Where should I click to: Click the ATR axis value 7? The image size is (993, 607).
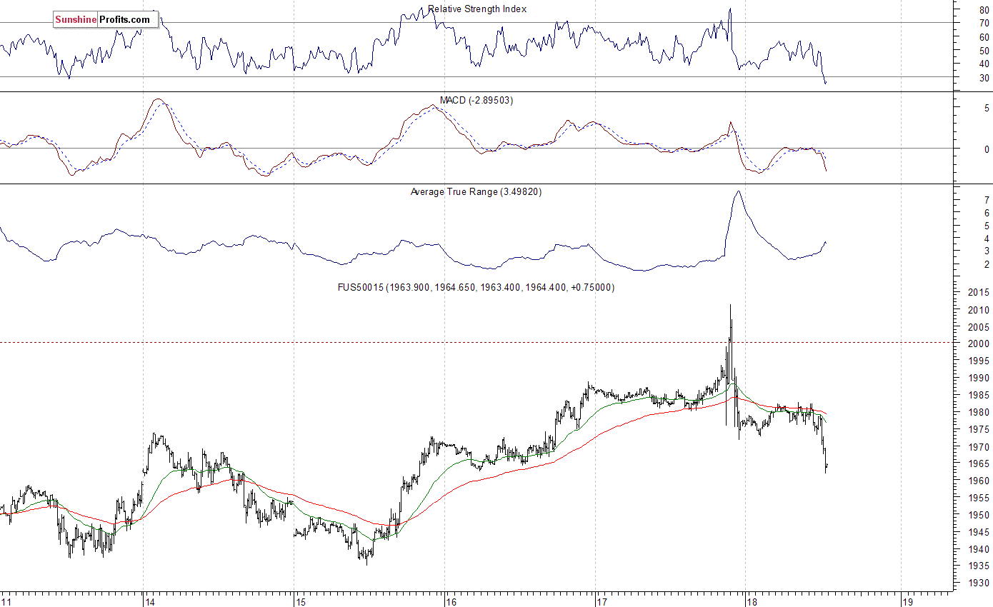tap(987, 201)
